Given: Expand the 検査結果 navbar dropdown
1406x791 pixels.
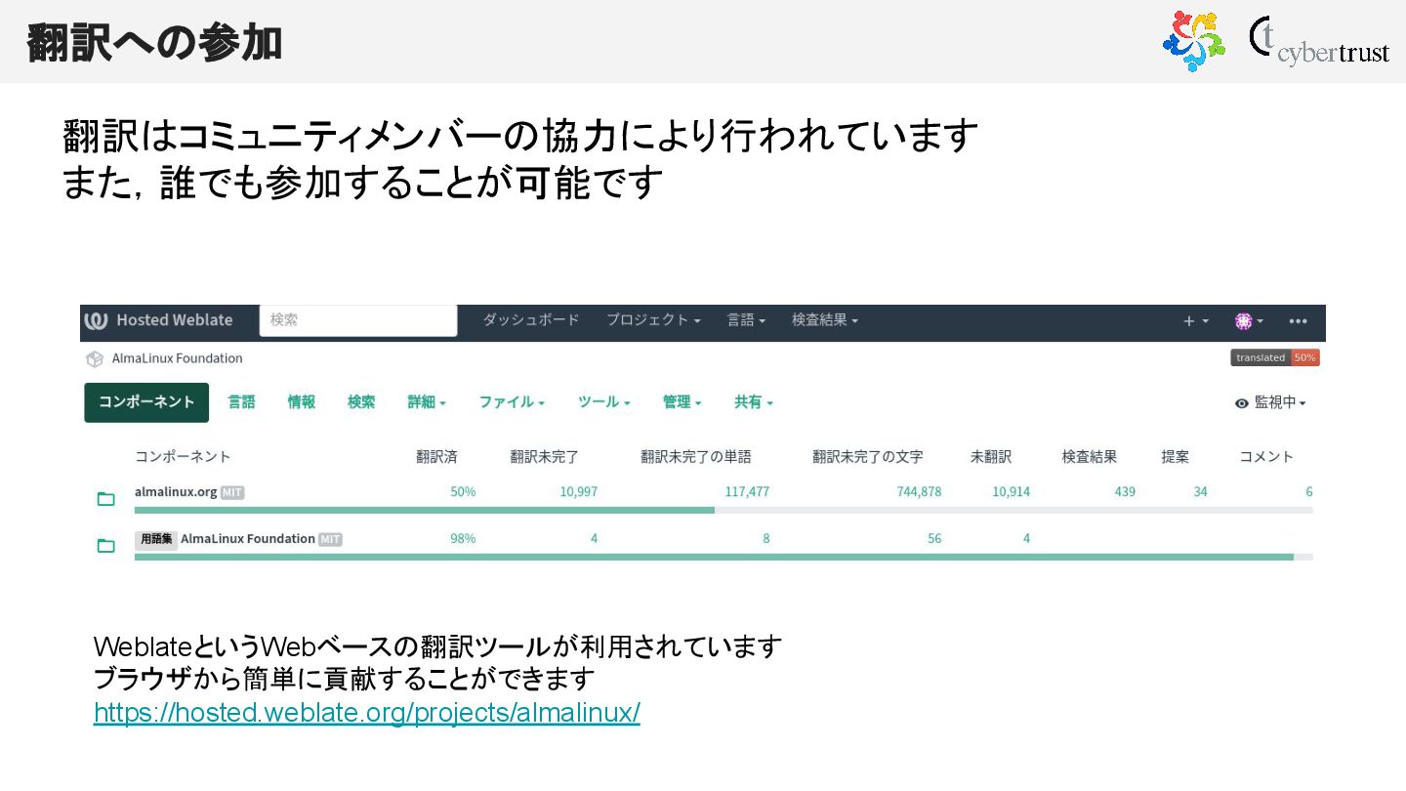Looking at the screenshot, I should [x=825, y=320].
